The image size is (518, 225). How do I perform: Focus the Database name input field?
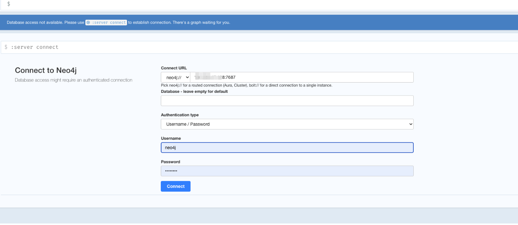point(287,101)
